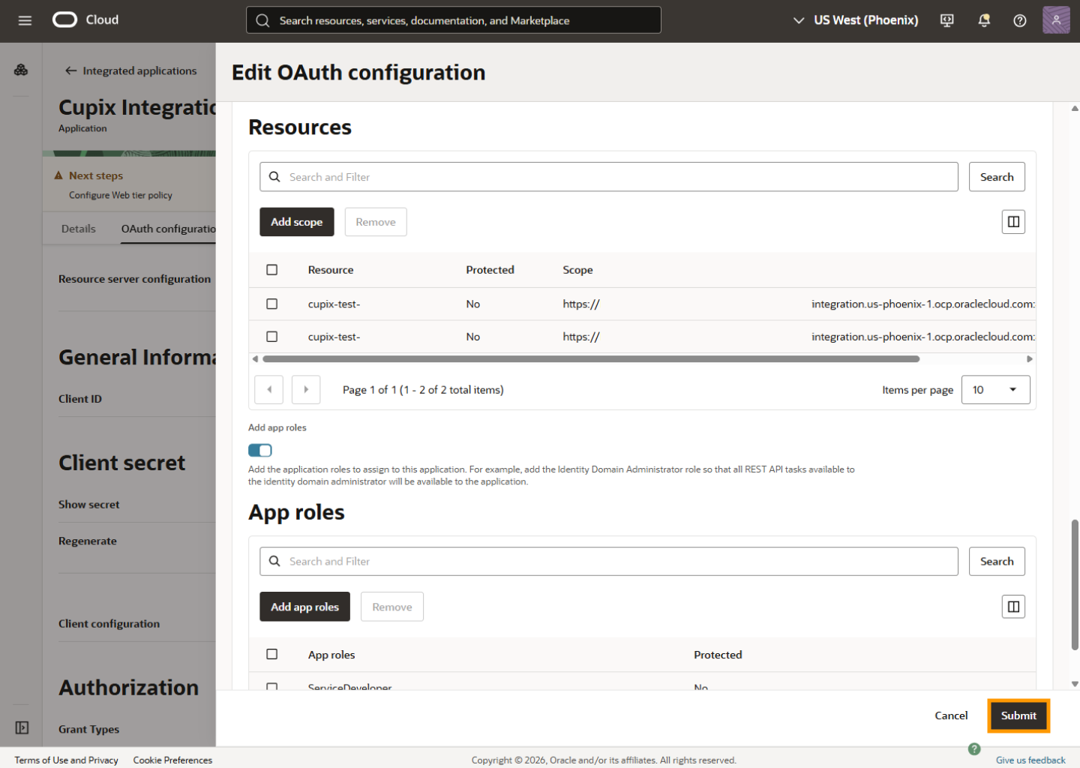Click the Resources column settings icon

pos(1013,222)
